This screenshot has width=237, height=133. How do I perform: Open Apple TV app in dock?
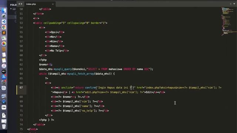(x=4, y=71)
